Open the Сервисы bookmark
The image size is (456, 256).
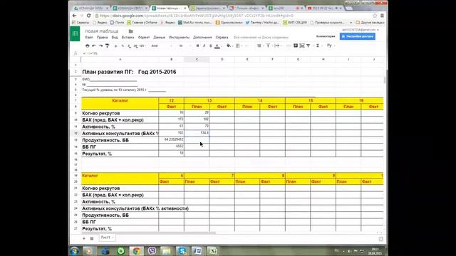point(81,22)
